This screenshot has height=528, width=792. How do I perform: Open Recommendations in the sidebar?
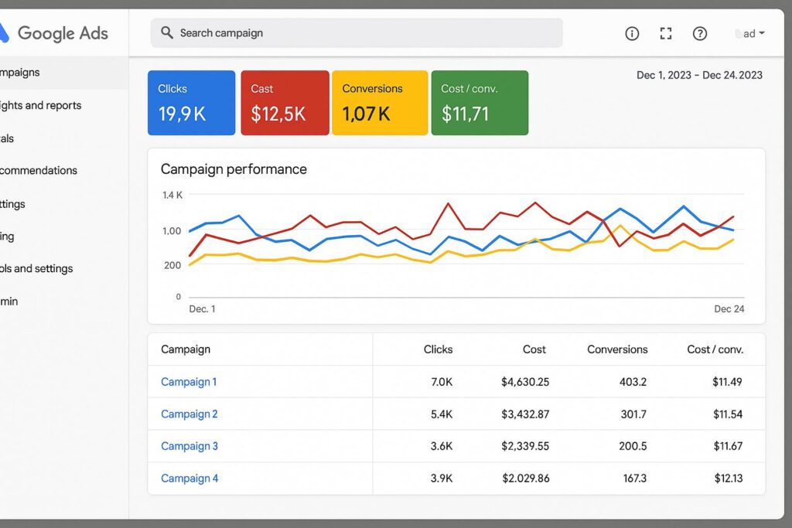coord(39,170)
